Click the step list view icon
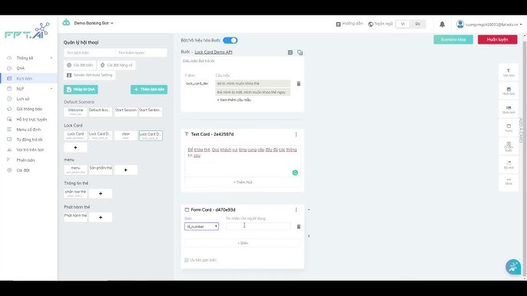The height and width of the screenshot is (296, 527). 290,52
